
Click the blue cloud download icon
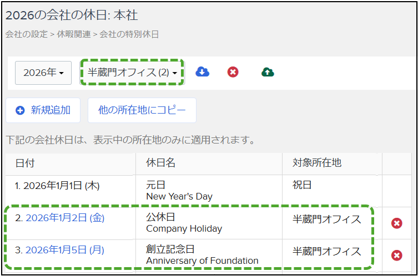[203, 72]
